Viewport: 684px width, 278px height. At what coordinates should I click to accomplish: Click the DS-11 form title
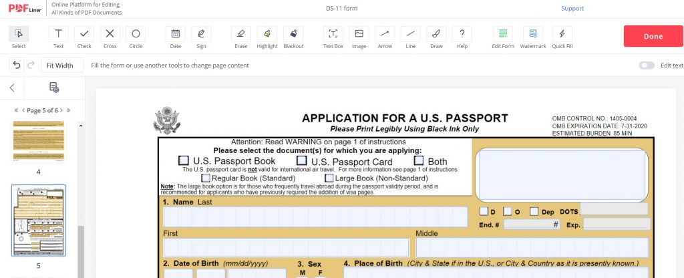(341, 8)
